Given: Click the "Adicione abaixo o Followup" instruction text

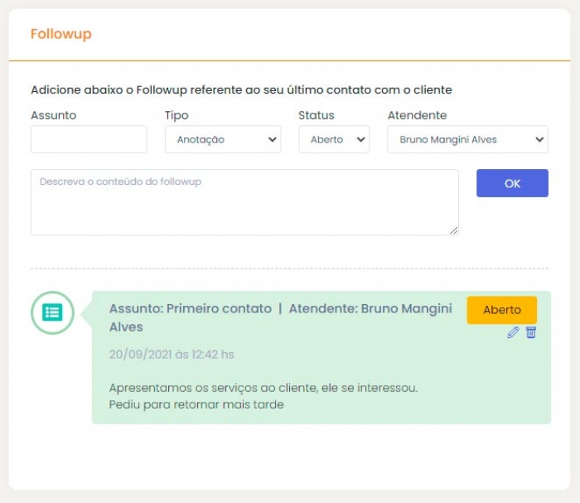Looking at the screenshot, I should [x=241, y=89].
